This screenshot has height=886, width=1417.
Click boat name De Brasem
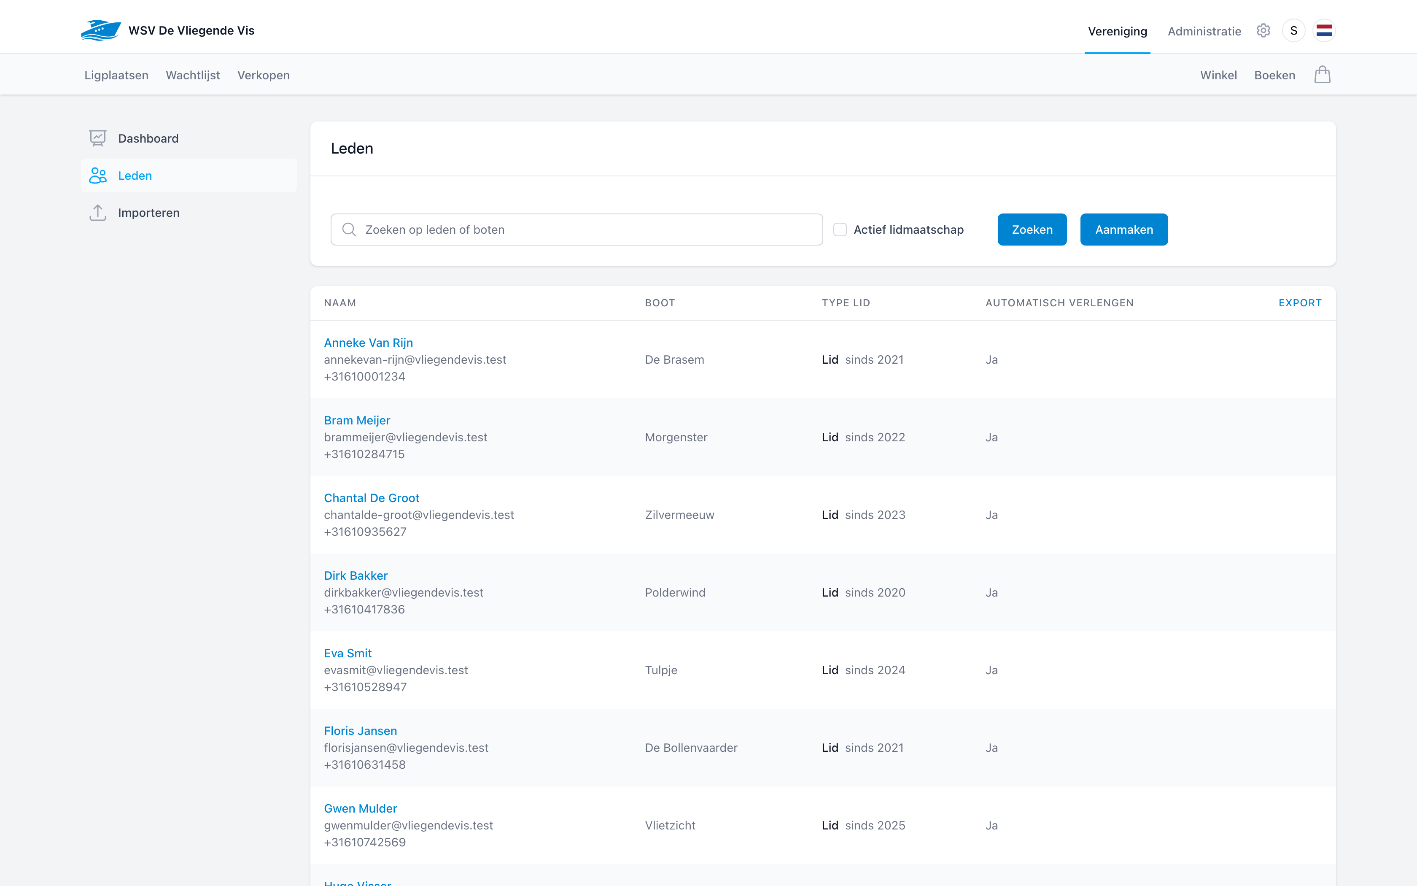(674, 360)
